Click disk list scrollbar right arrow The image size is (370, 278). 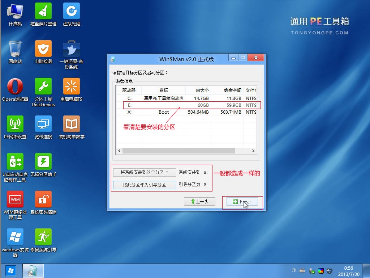click(x=253, y=151)
